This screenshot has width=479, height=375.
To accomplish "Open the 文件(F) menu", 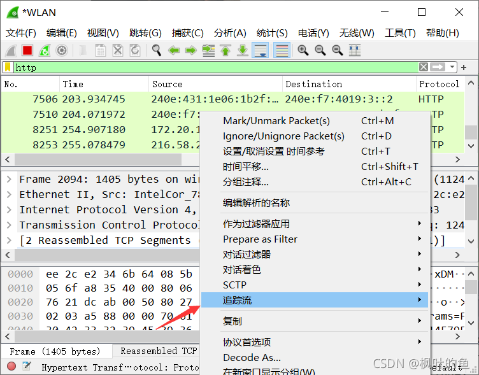I will point(21,33).
